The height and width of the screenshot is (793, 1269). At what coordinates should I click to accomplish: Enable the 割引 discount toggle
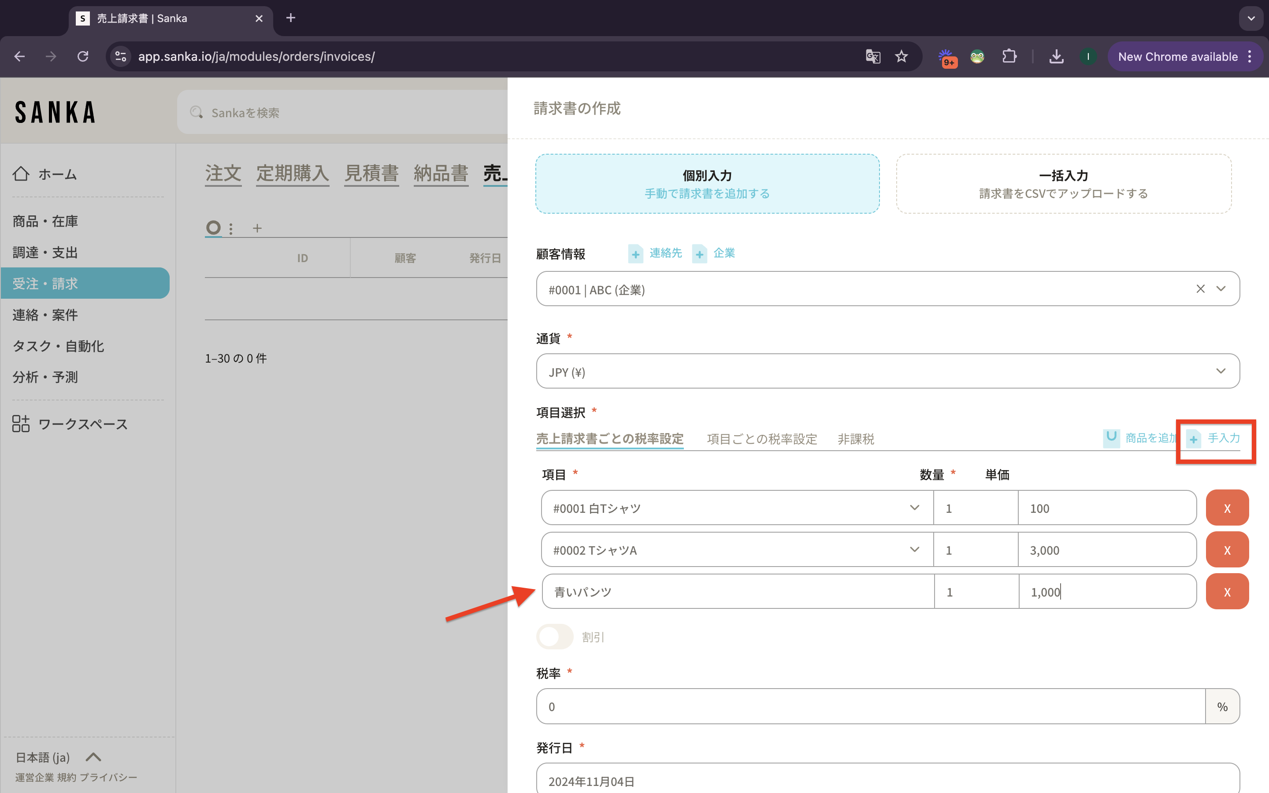555,637
